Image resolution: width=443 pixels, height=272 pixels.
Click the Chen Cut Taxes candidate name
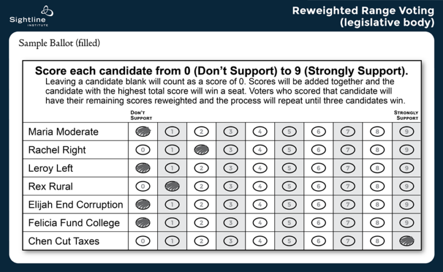tap(64, 241)
